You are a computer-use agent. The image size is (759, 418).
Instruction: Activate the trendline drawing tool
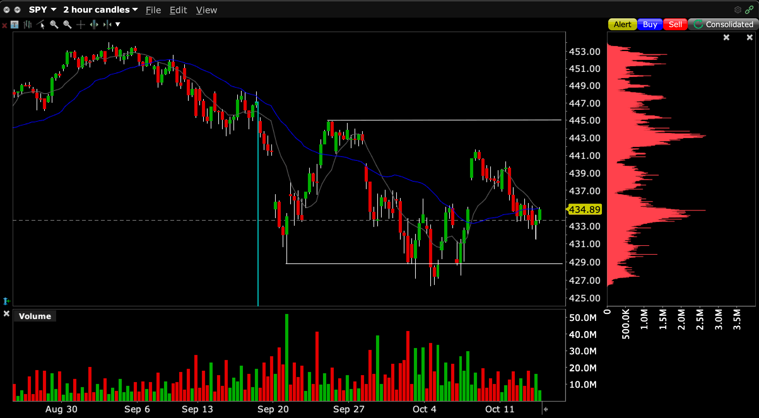[x=41, y=25]
